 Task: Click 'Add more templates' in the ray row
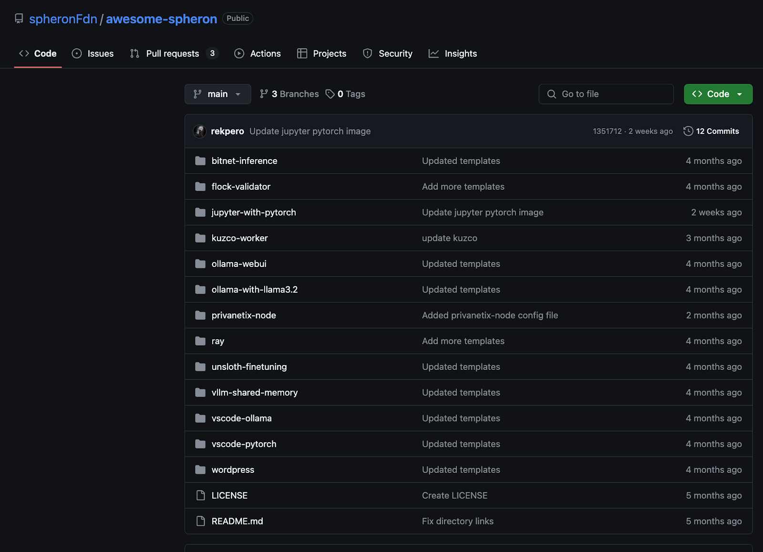463,341
